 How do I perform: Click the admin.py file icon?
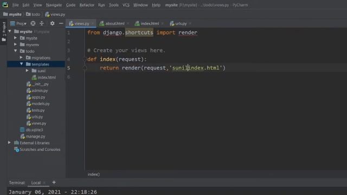pos(29,90)
